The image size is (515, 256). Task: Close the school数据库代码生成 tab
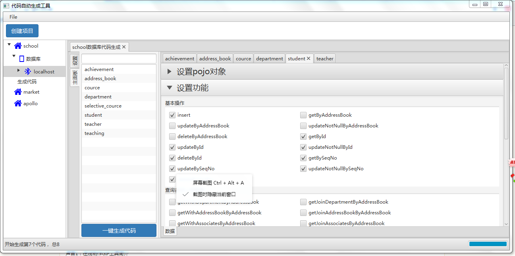coord(124,47)
